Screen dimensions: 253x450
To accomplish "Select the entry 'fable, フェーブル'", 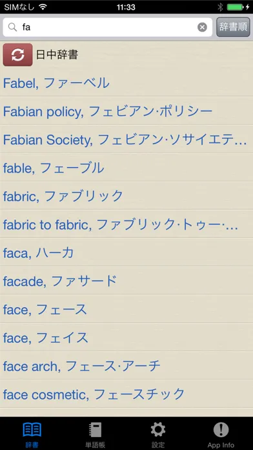I will pyautogui.click(x=126, y=167).
